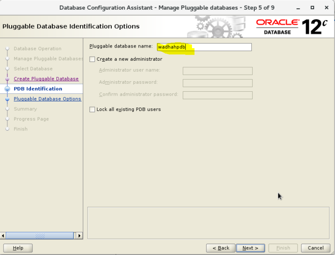This screenshot has height=255, width=335.
Task: Click the Oracle Database 12c logo
Action: pos(291,26)
